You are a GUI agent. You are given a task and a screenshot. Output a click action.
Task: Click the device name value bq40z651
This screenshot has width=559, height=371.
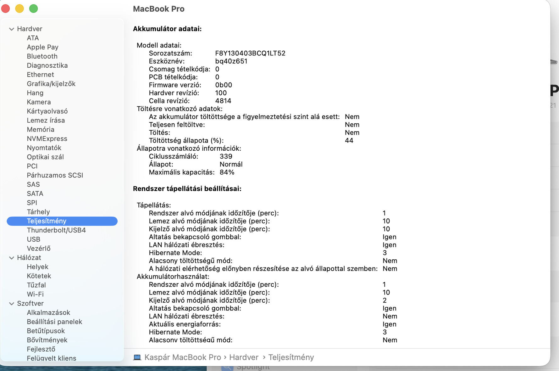coord(231,61)
